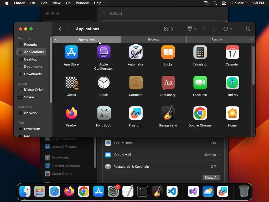This screenshot has height=202, width=269.
Task: Open Spotlight search in menu bar
Action: [x=215, y=3]
